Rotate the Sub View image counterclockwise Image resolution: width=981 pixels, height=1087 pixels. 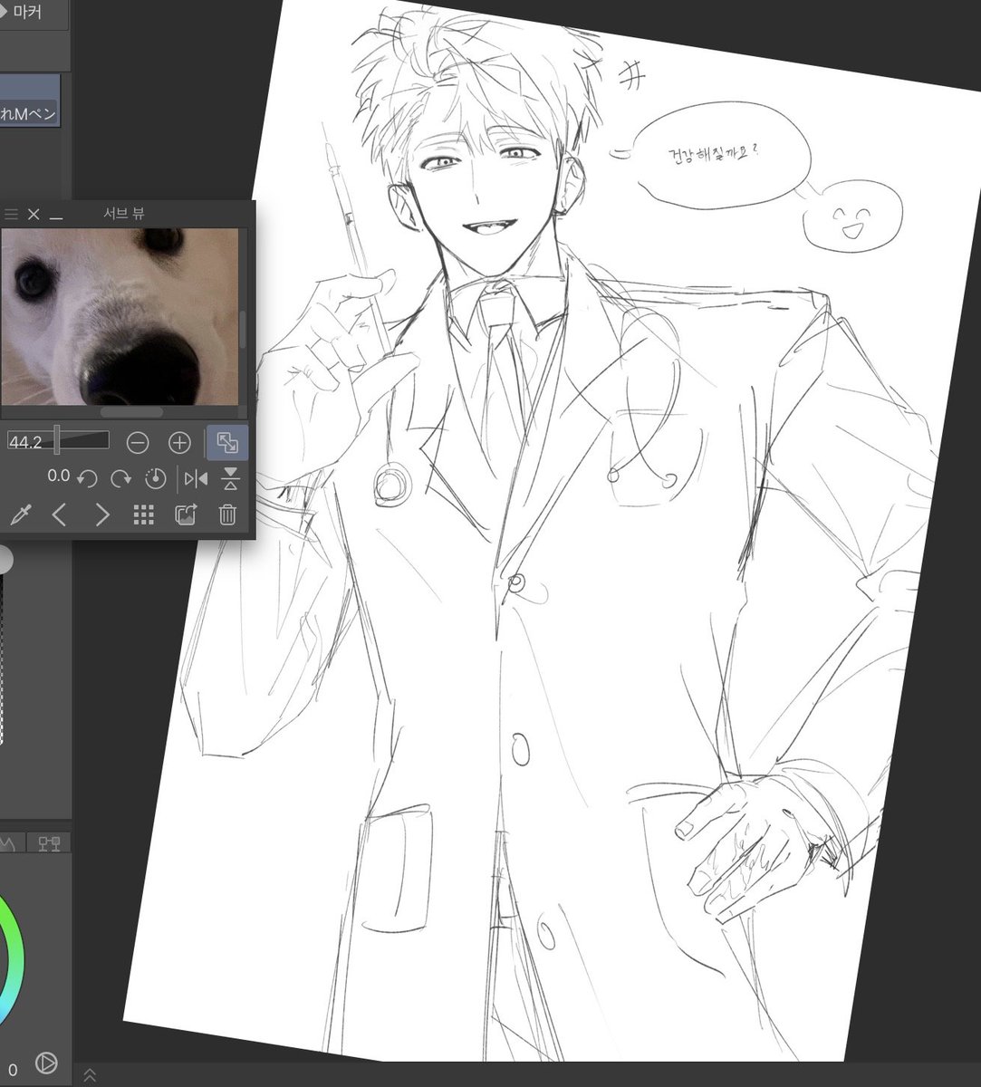(87, 478)
